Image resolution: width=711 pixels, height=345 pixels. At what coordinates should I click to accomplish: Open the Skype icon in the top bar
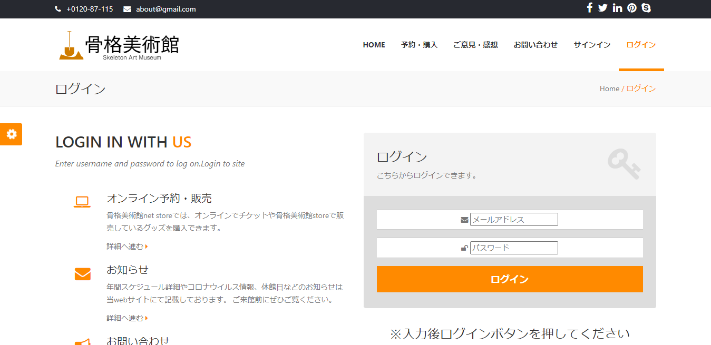[646, 8]
